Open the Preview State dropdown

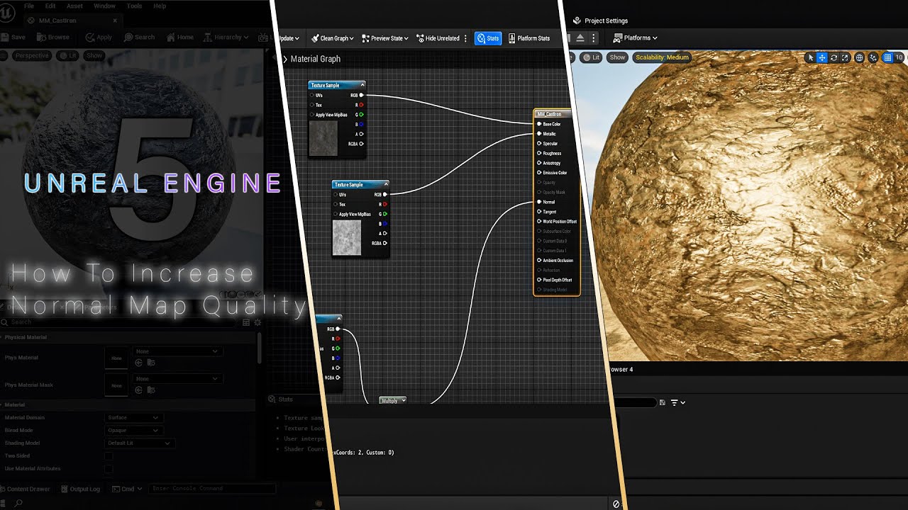click(x=385, y=38)
